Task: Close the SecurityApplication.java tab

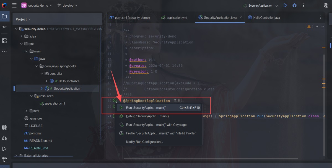Action: [240, 17]
